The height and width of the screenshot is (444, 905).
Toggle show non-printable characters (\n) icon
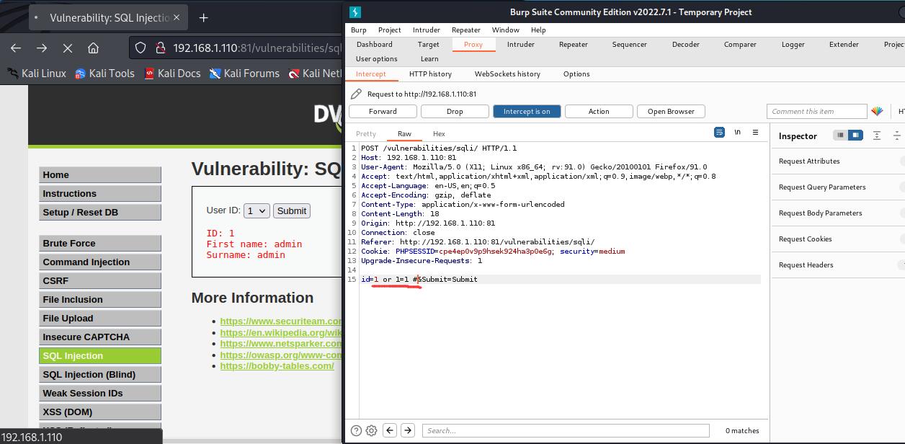(x=737, y=133)
